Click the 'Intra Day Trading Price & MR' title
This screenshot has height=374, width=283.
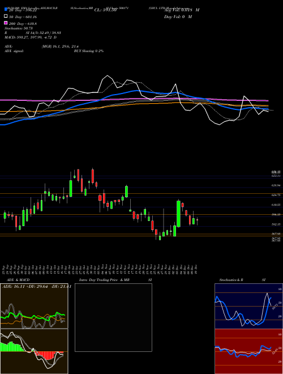click(104, 280)
